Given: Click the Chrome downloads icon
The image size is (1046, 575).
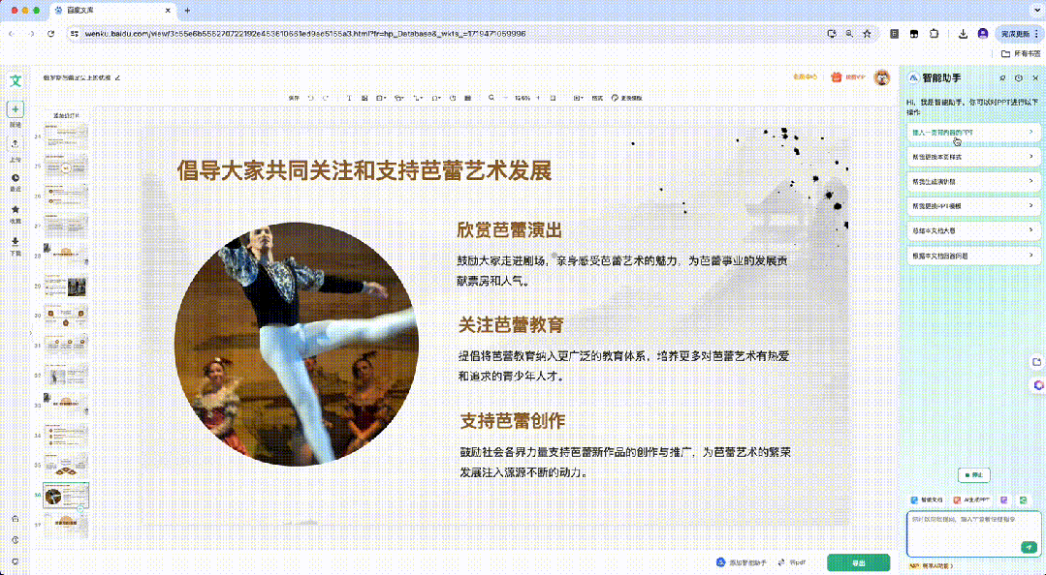Looking at the screenshot, I should [x=963, y=33].
